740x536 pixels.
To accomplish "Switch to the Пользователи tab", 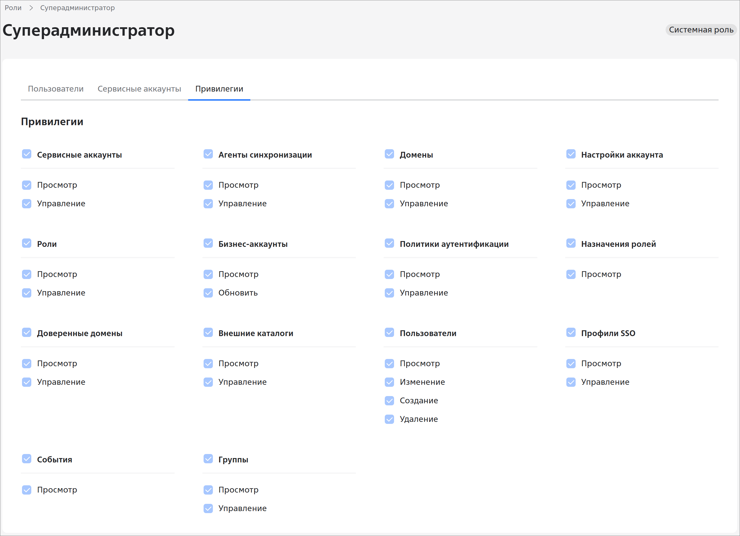I will (56, 89).
